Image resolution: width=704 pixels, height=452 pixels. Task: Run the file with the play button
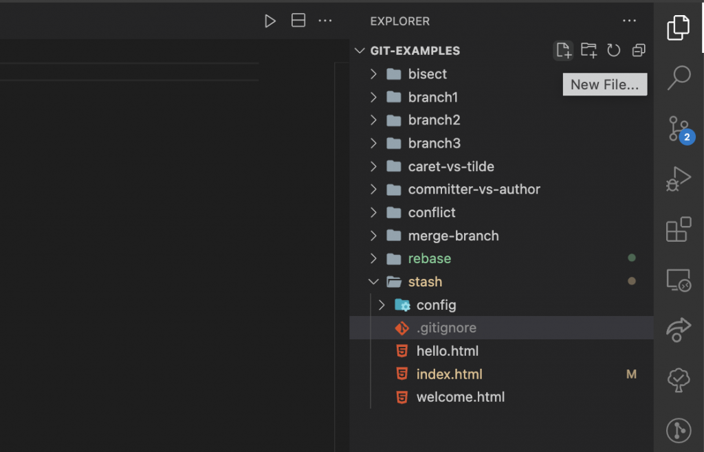pyautogui.click(x=270, y=21)
